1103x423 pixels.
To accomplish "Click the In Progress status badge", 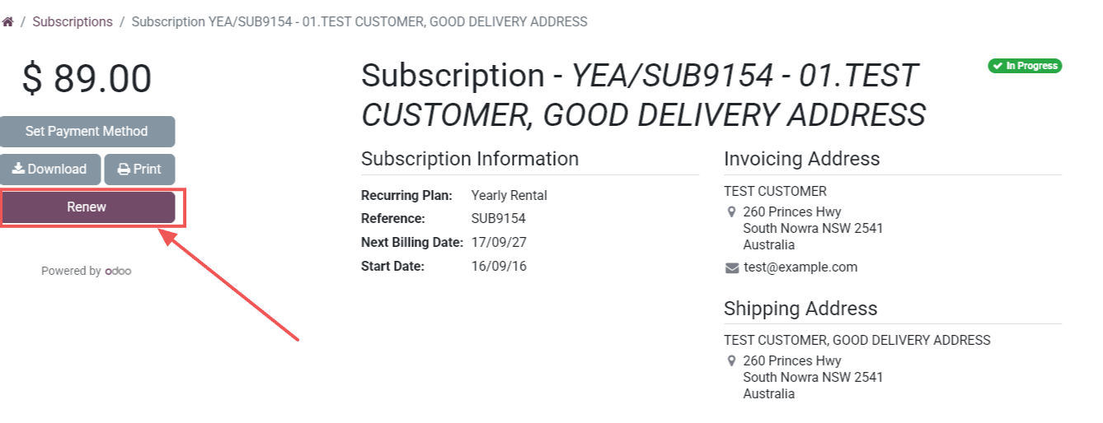I will 1025,66.
